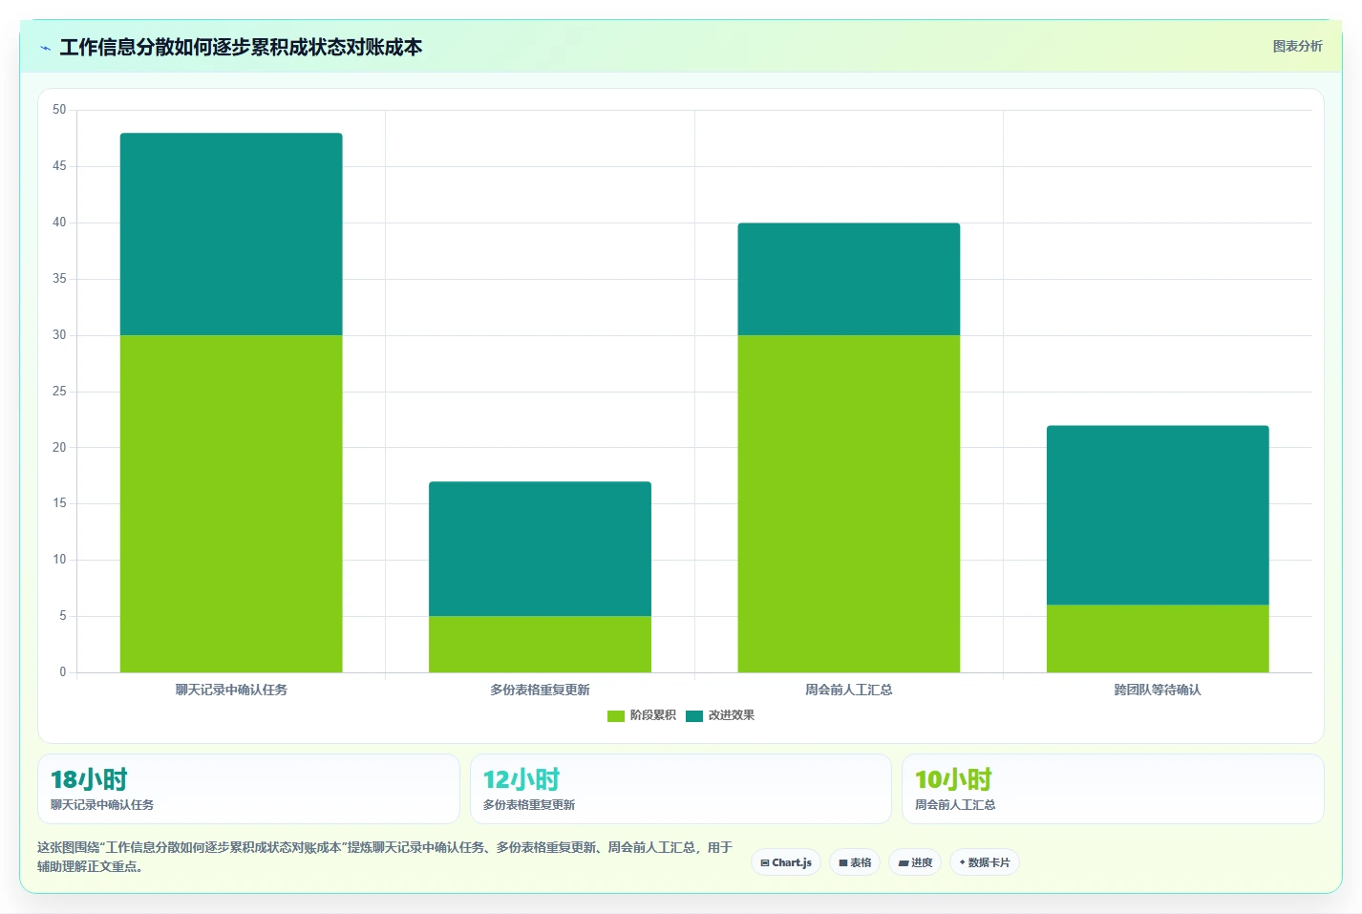Click x-axis label 跨团队等待确认
Viewport: 1362px width, 914px height.
[x=1158, y=690]
